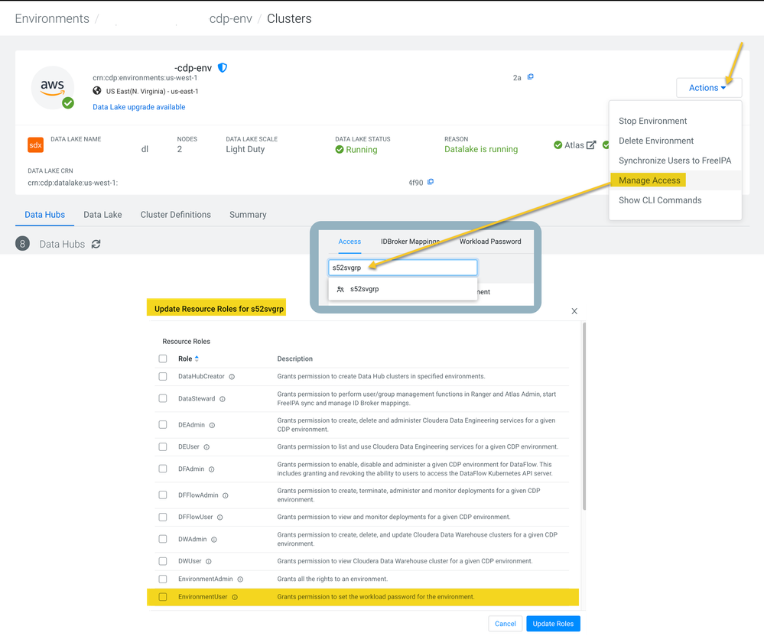764x636 pixels.
Task: Check the DFFlowUser role checkbox
Action: pos(163,518)
